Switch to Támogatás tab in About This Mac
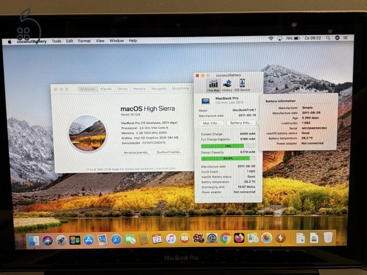Image resolution: width=367 pixels, height=275 pixels. coord(159,89)
